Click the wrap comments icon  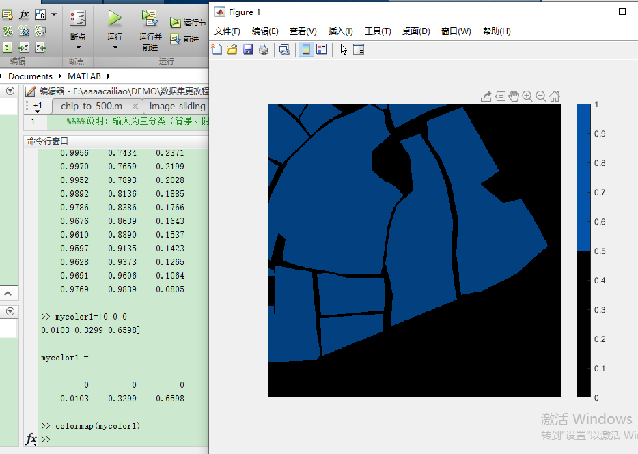point(40,31)
